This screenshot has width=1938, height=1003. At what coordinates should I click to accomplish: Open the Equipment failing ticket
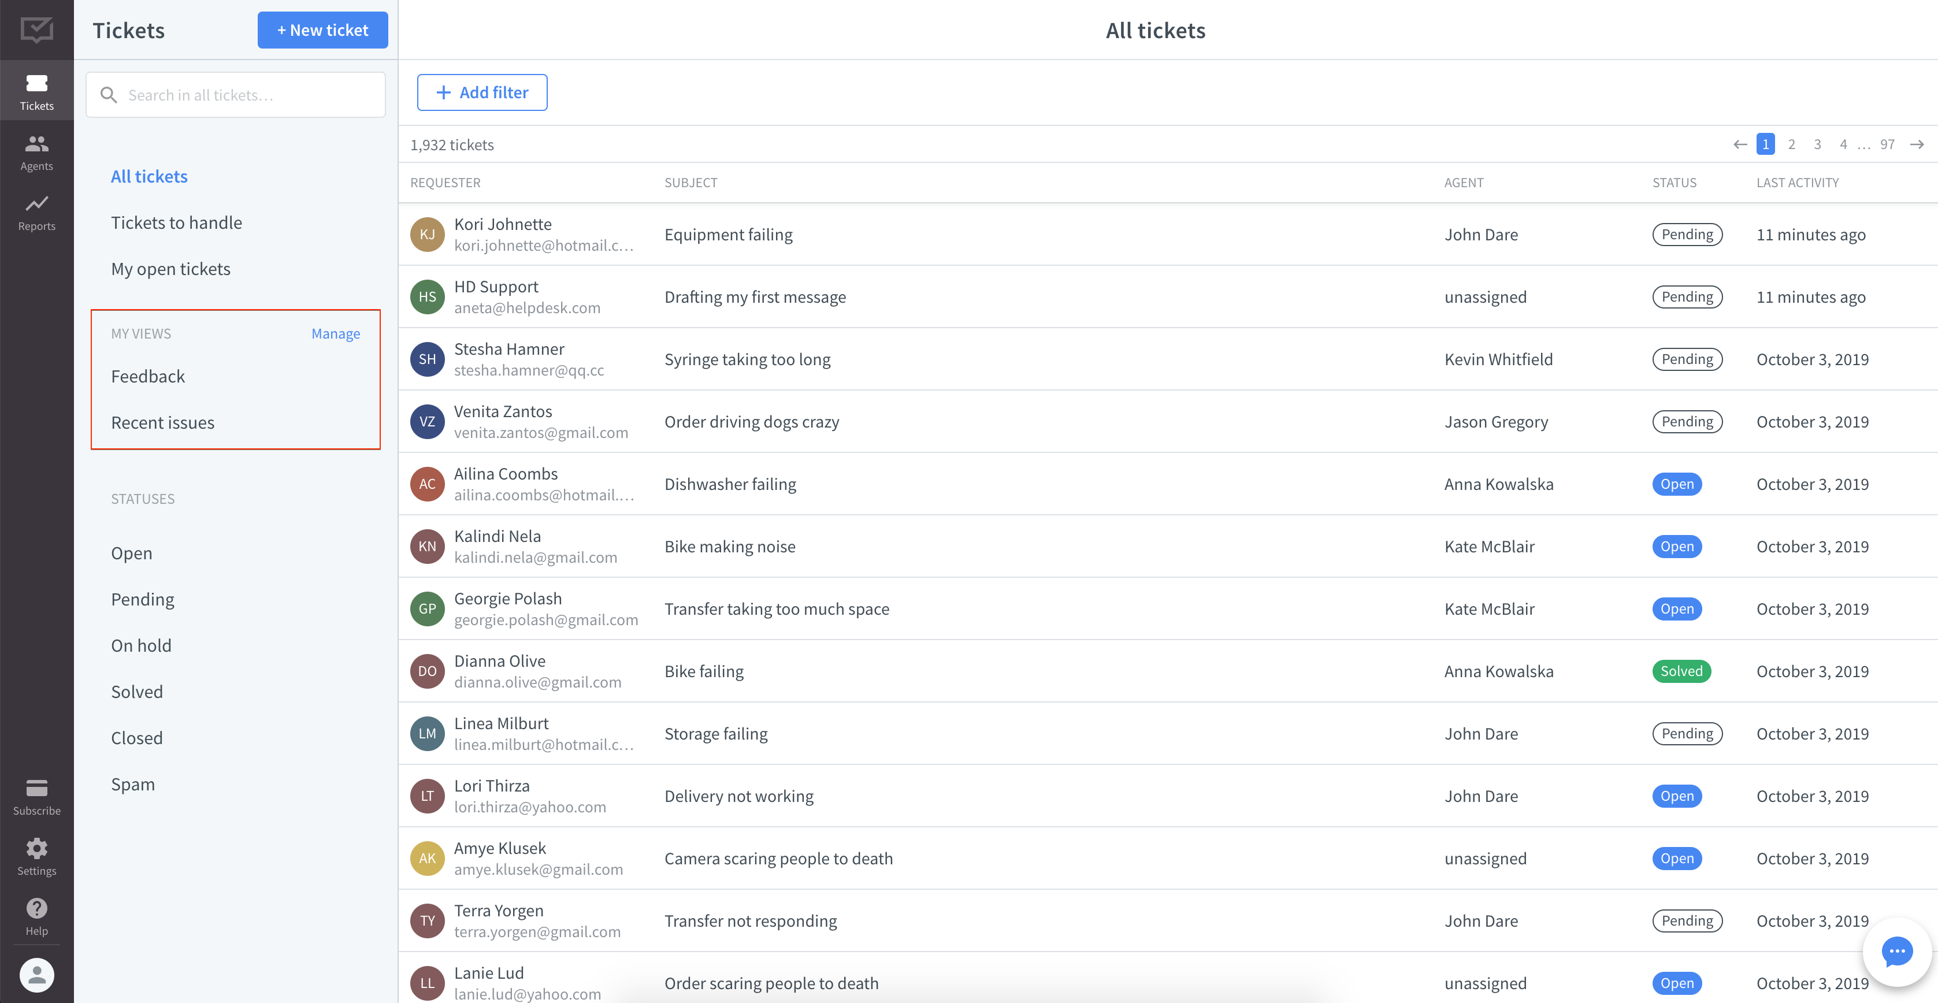[x=727, y=235]
